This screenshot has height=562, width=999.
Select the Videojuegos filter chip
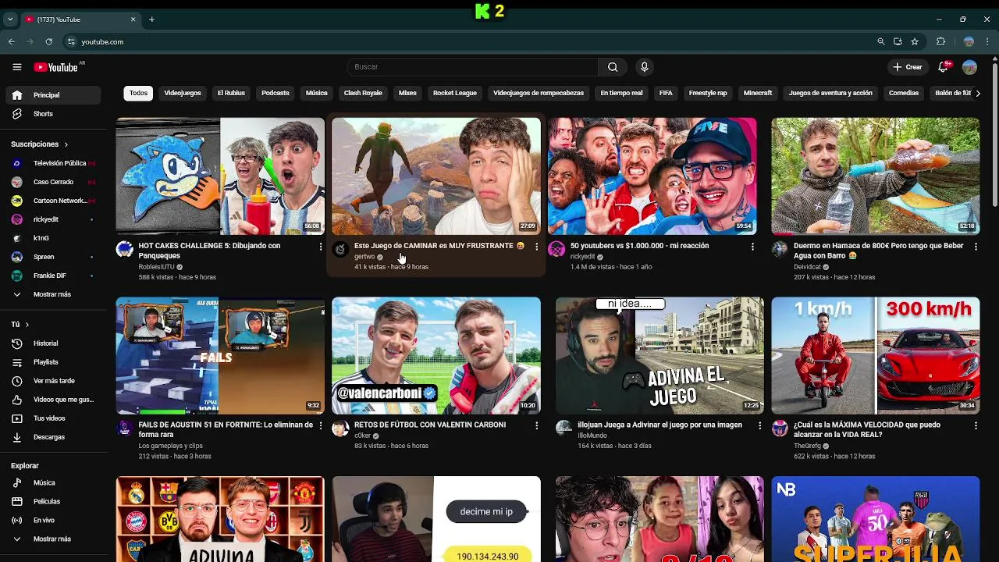pyautogui.click(x=183, y=93)
